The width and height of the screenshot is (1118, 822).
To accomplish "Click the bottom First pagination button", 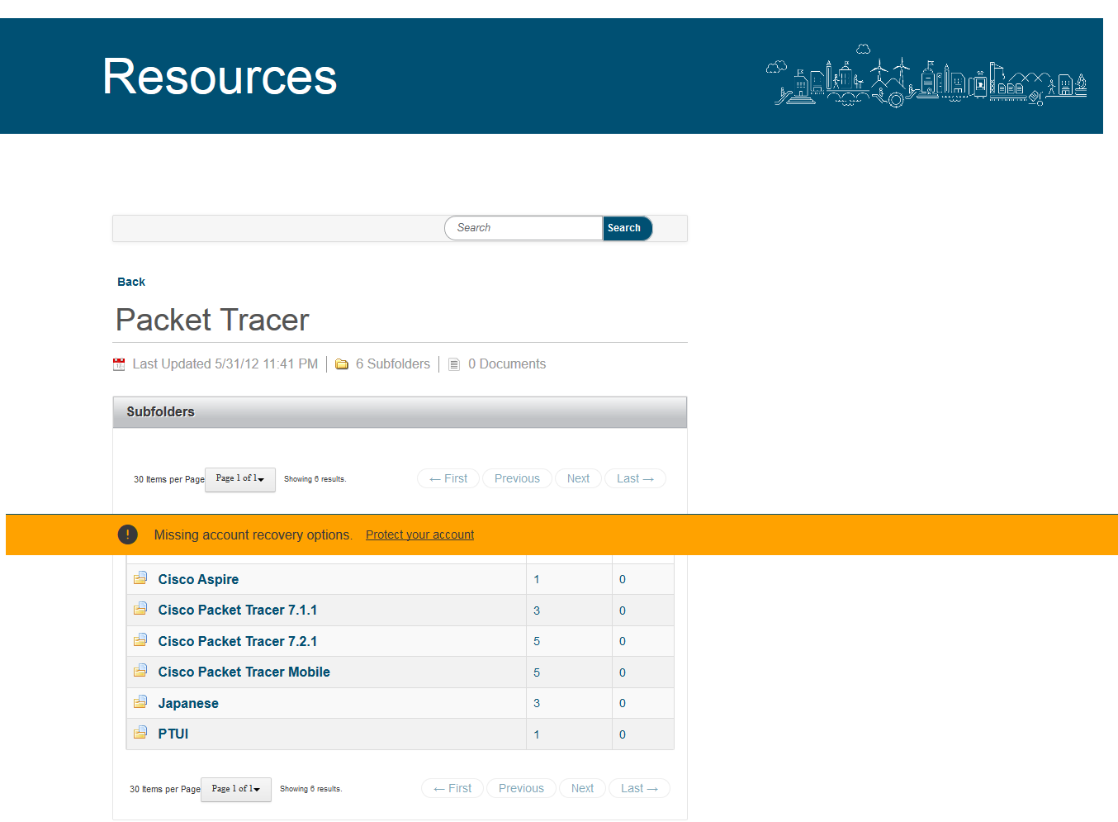I will [452, 788].
